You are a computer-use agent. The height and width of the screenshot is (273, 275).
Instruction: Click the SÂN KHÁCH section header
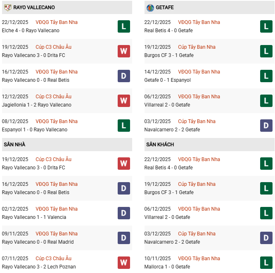(x=160, y=145)
